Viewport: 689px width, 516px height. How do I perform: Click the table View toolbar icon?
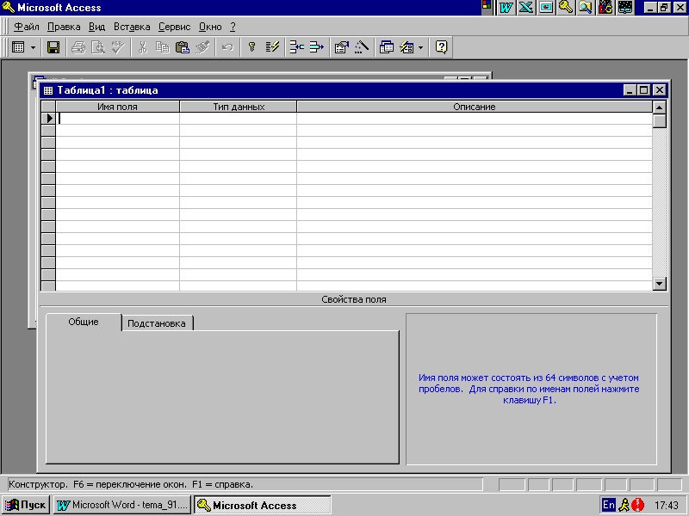pos(18,47)
